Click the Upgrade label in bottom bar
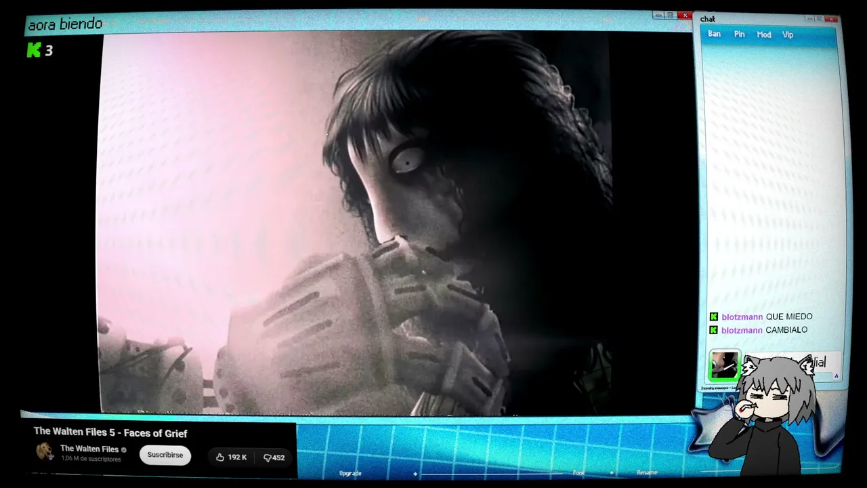Screen dimensions: 867x488 (x=350, y=473)
